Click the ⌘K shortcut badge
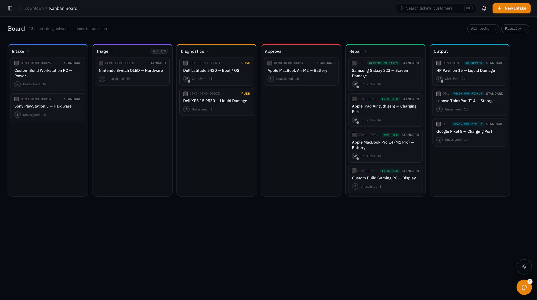Image resolution: width=537 pixels, height=300 pixels. click(468, 8)
